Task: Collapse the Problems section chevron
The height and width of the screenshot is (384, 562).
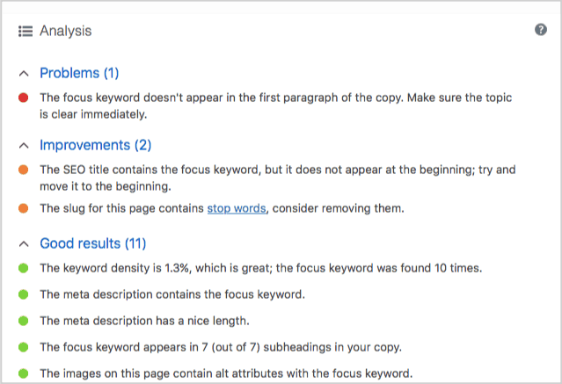Action: 23,73
